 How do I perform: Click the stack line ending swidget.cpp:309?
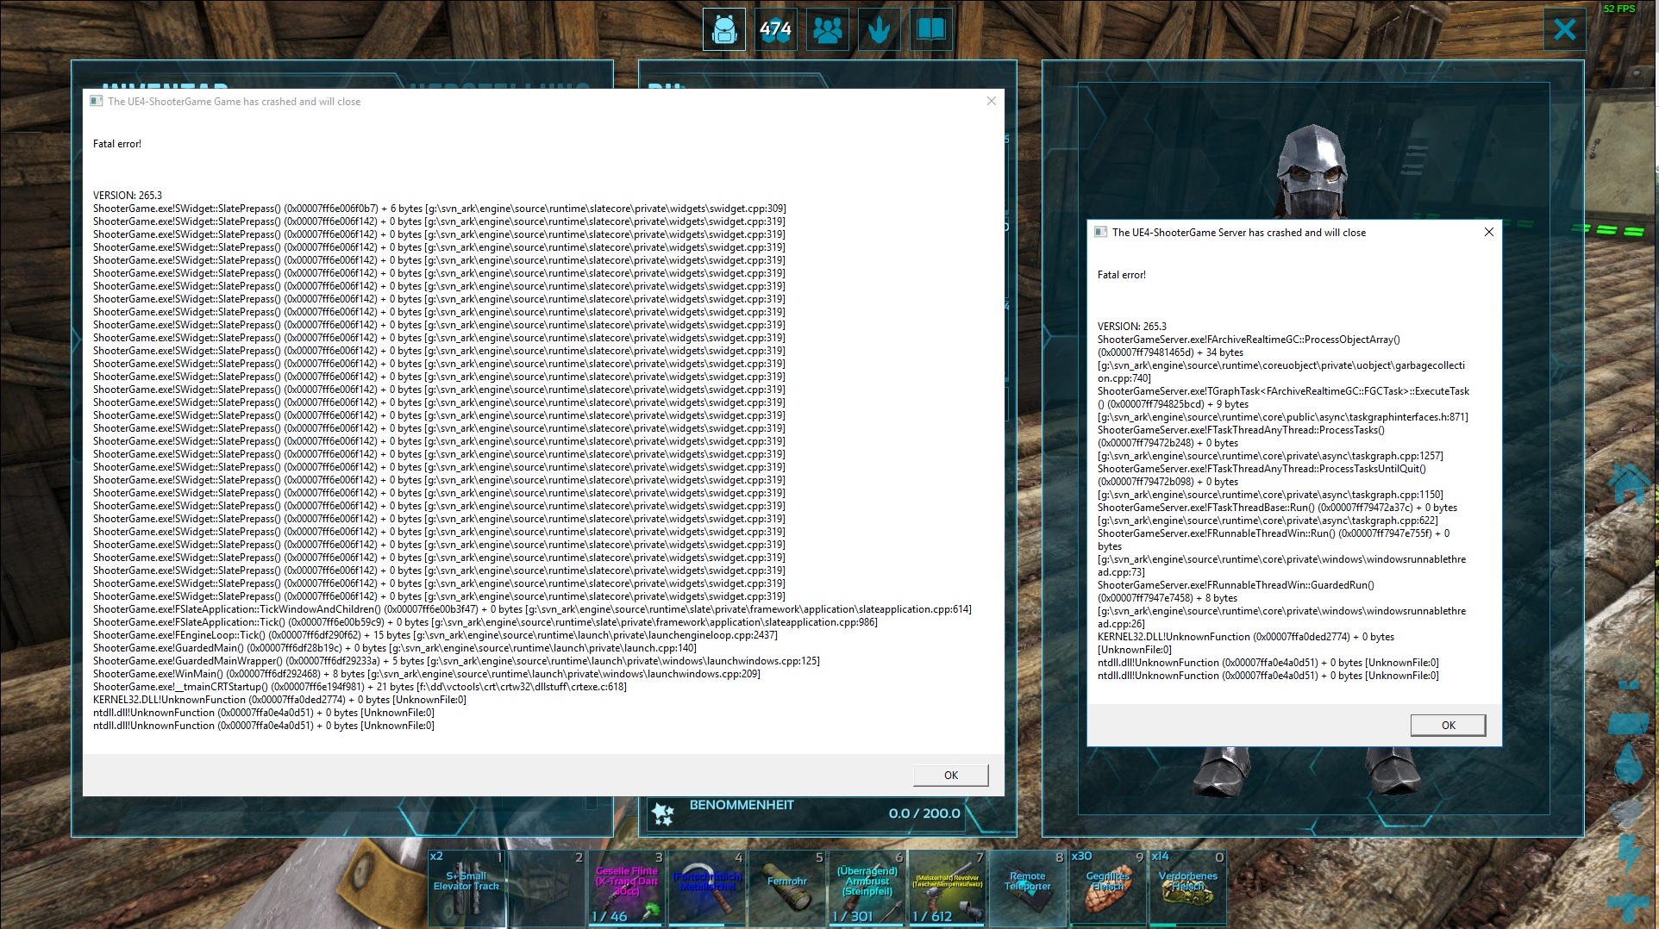tap(440, 209)
